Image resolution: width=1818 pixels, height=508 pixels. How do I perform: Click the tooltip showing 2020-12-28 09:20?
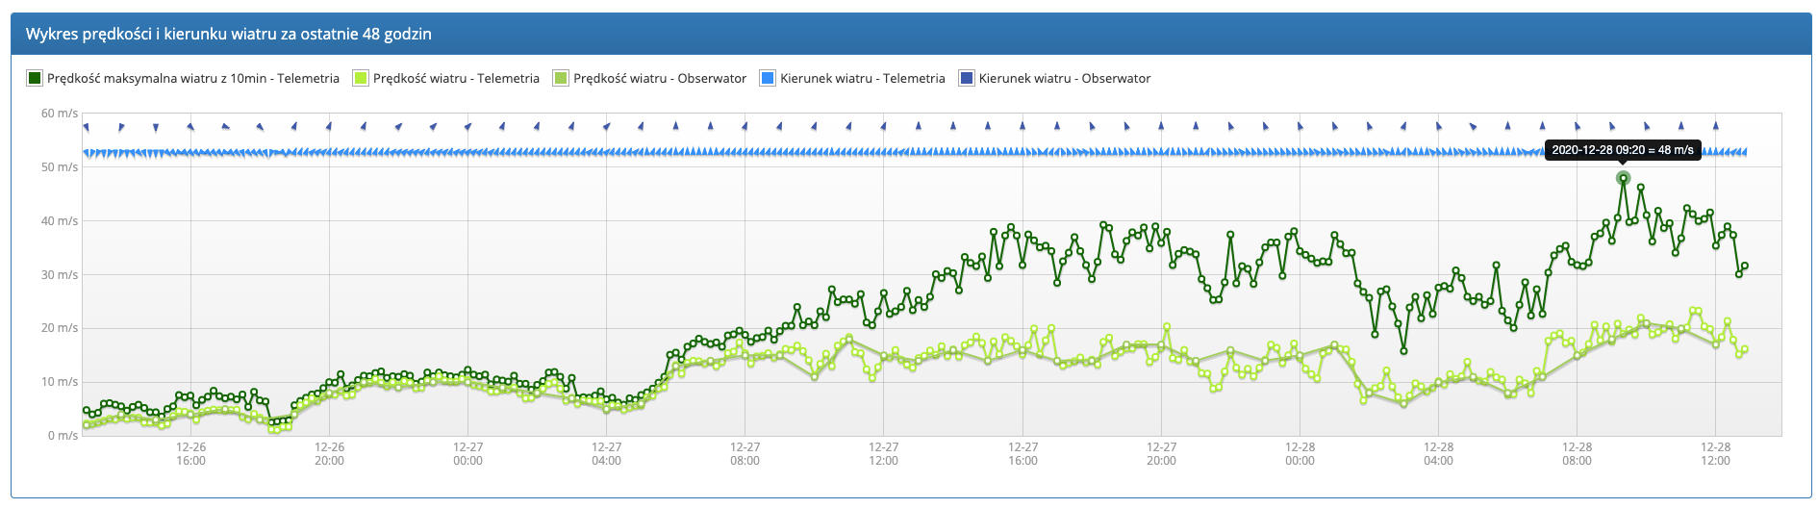[1622, 150]
